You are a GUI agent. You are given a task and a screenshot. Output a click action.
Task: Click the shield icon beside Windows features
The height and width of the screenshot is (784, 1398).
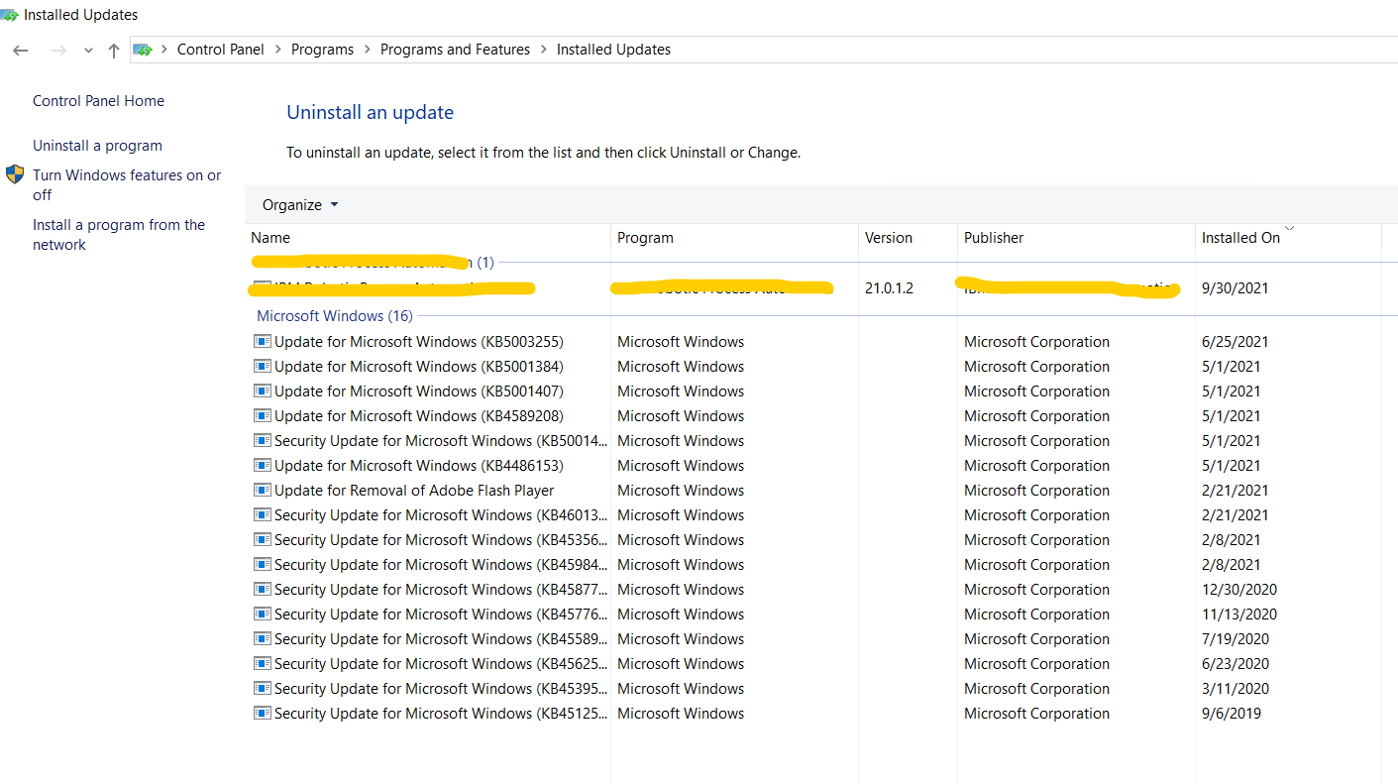point(15,175)
